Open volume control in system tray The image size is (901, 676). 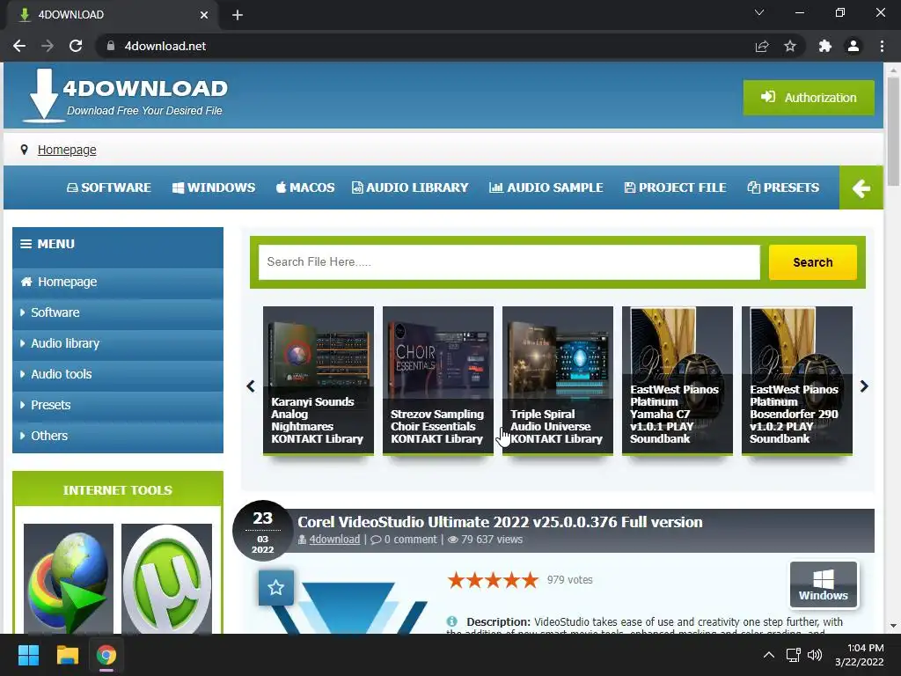point(815,655)
